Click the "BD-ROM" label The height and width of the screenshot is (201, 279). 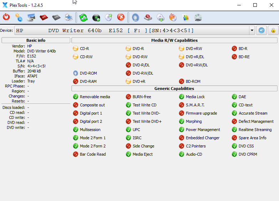193,81
